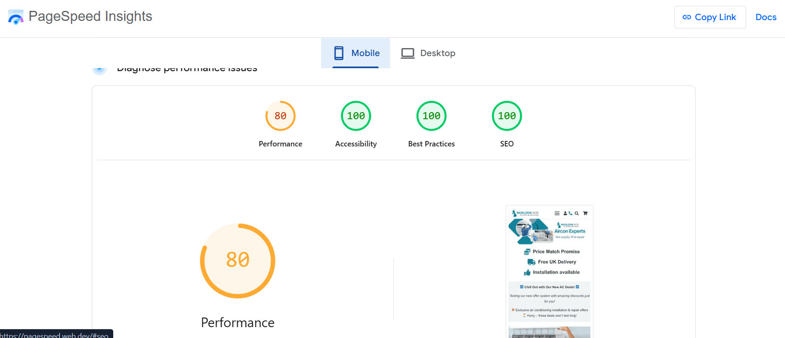The width and height of the screenshot is (785, 338).
Task: Open the SEO score gauge
Action: pyautogui.click(x=507, y=116)
